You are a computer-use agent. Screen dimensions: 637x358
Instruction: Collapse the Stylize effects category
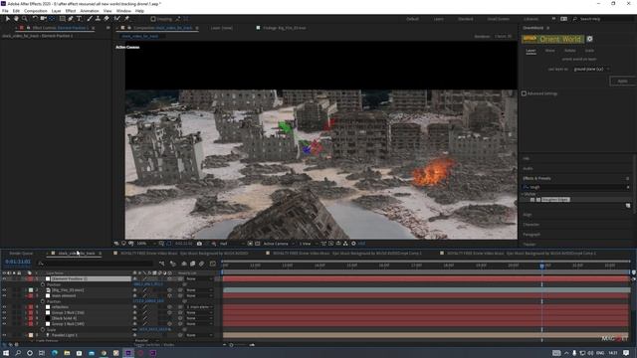(524, 195)
